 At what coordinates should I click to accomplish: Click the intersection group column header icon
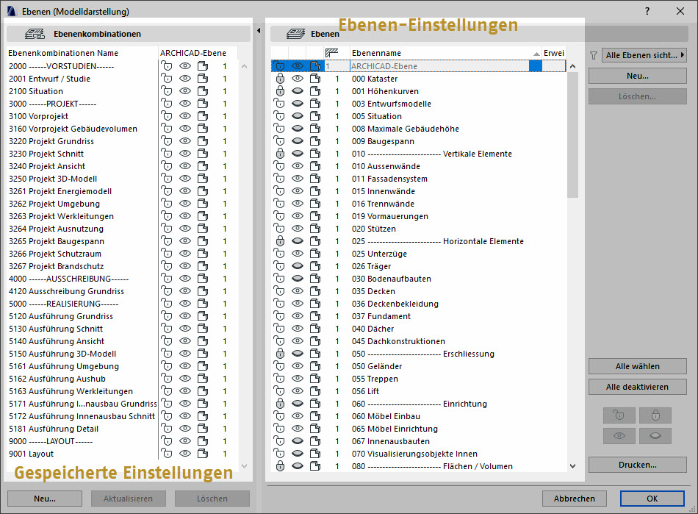[x=331, y=53]
